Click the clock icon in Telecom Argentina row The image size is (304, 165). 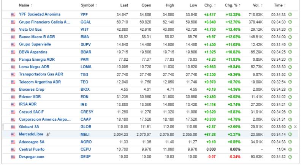pyautogui.click(x=290, y=82)
